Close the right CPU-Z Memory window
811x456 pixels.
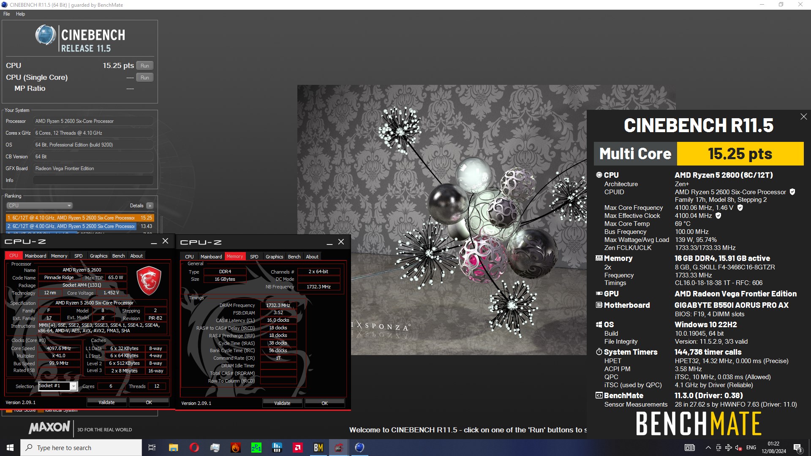[341, 242]
